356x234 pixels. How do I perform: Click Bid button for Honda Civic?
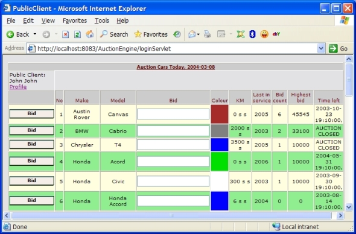point(31,181)
